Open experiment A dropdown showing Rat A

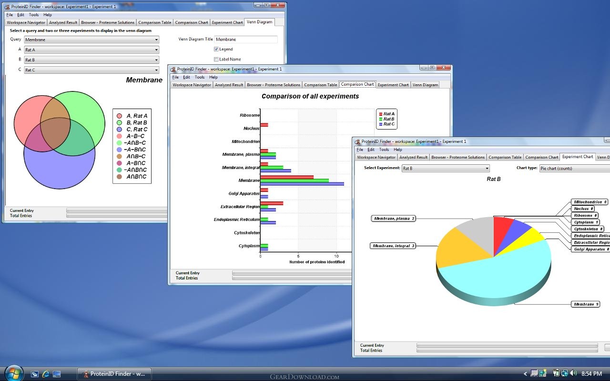(x=91, y=50)
